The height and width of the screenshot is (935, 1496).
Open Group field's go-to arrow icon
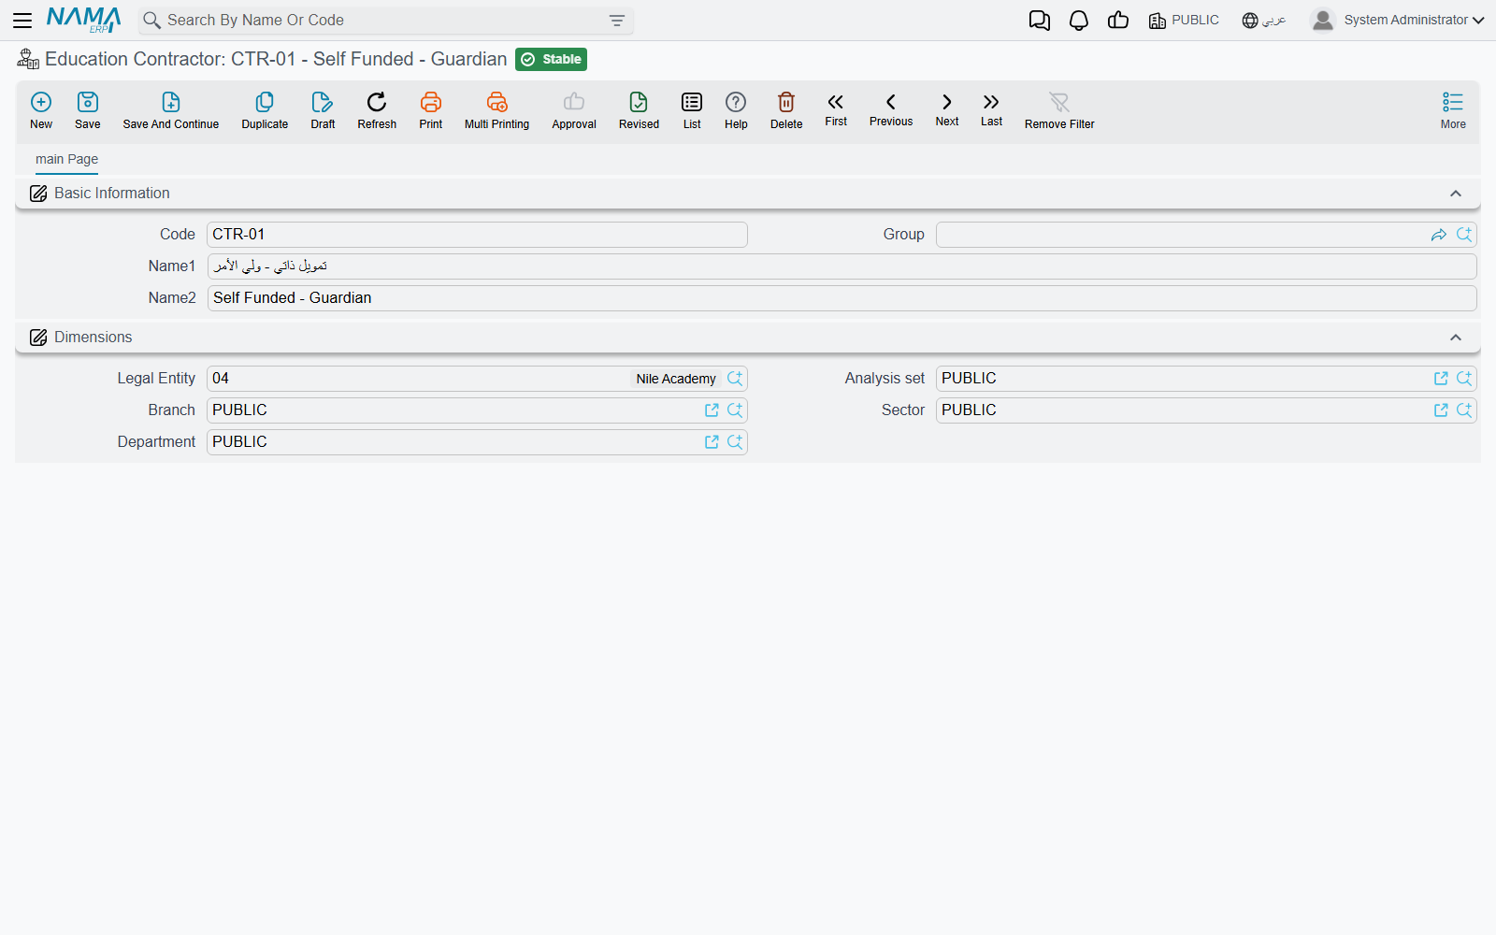pyautogui.click(x=1439, y=235)
